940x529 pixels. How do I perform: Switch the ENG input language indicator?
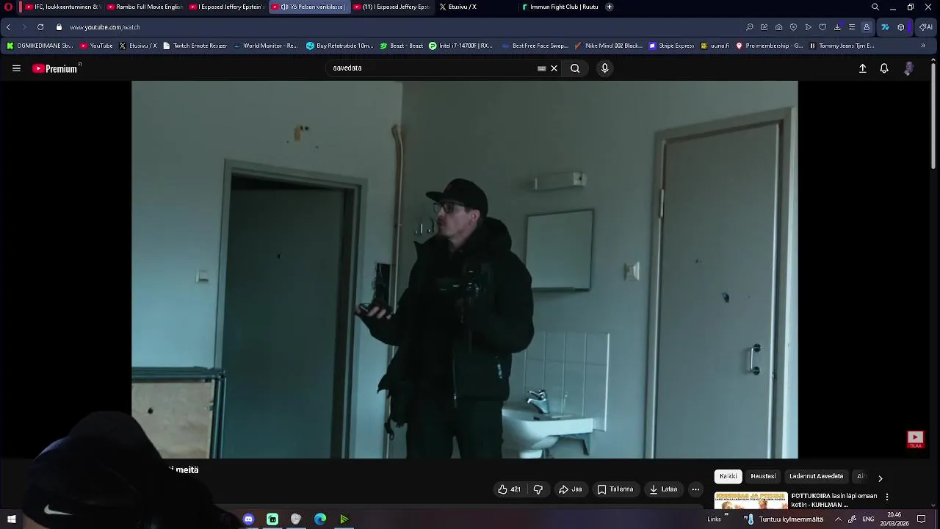click(x=868, y=519)
